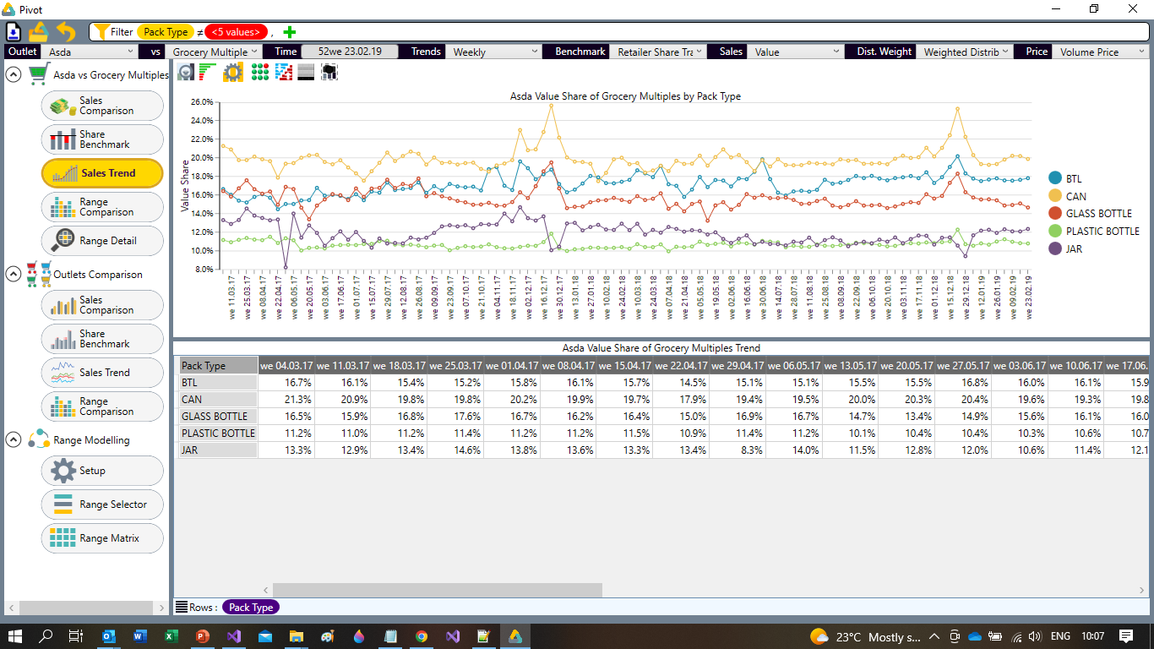
Task: Click the Range Selector button
Action: tap(102, 504)
